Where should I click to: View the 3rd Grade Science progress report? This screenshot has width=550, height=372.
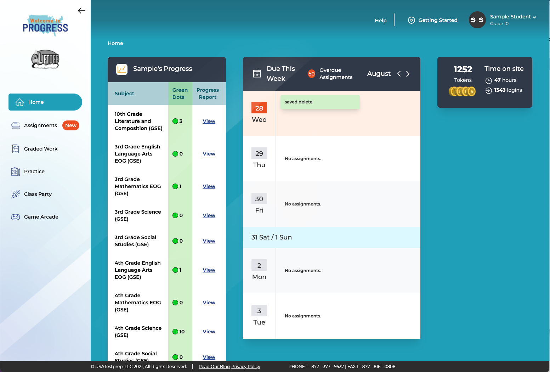pos(209,215)
